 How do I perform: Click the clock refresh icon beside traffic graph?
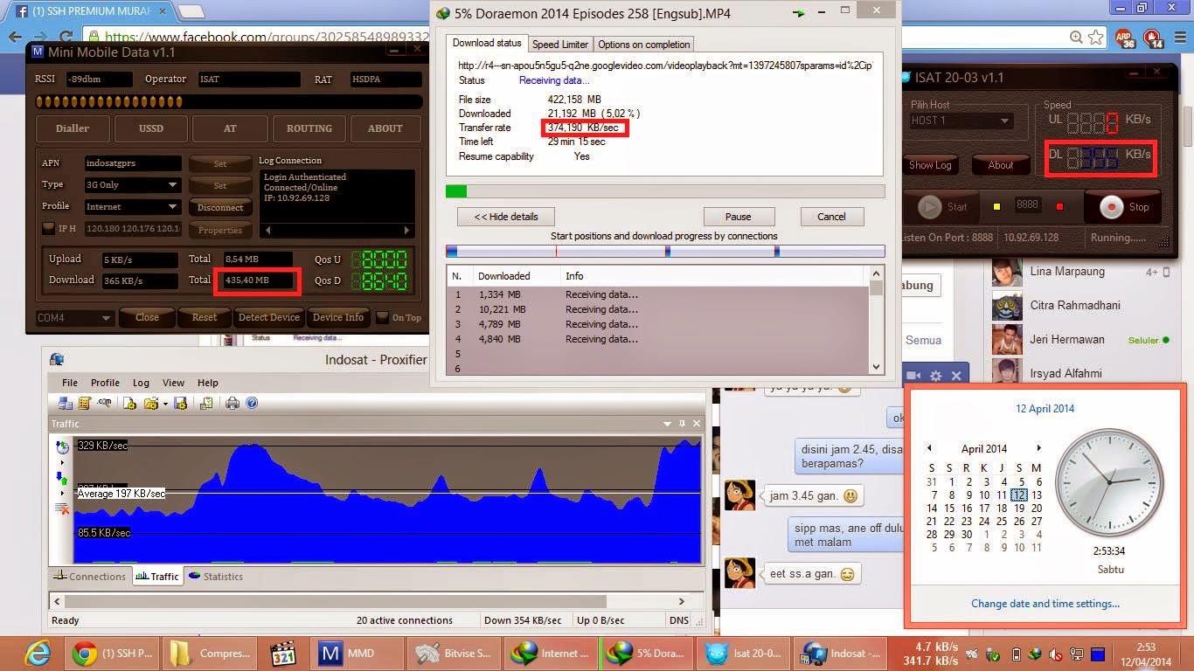(62, 447)
